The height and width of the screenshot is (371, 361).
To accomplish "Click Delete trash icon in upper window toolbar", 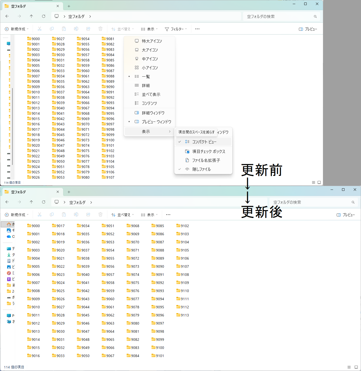I will click(x=100, y=29).
